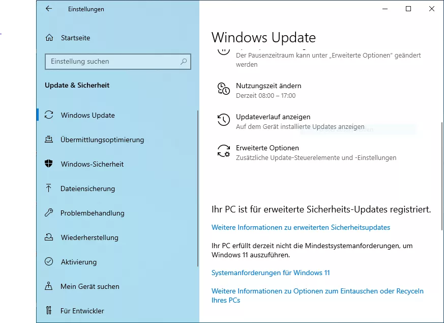The height and width of the screenshot is (323, 444).
Task: Click the Erweiterte Optionen gear-sync icon
Action: point(223,151)
